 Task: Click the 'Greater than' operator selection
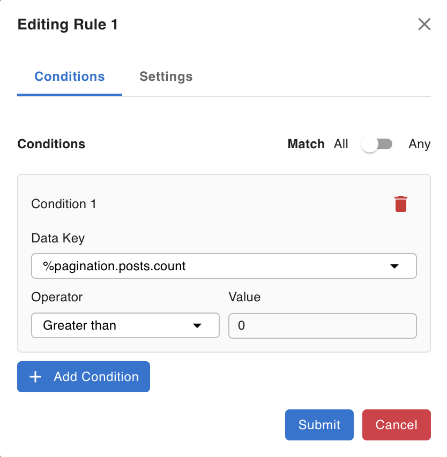point(80,325)
